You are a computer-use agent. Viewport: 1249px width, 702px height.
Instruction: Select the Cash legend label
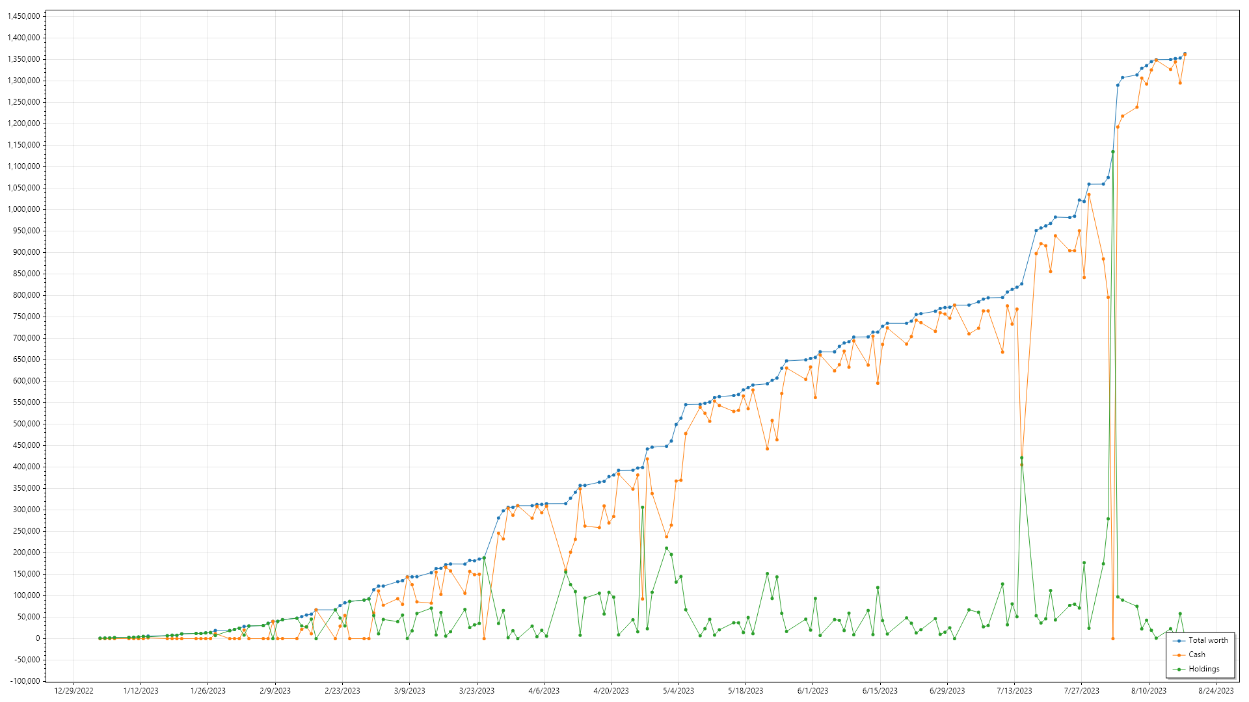[x=1196, y=655]
